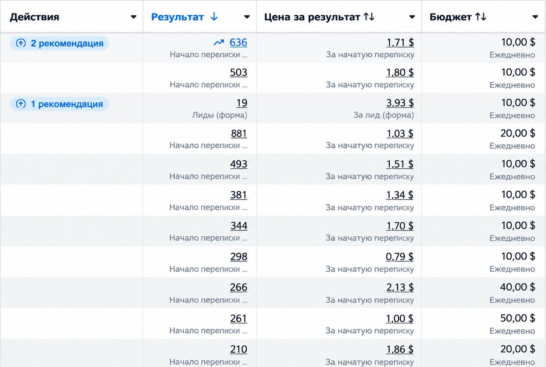The image size is (546, 367).
Task: Open the 636 result link
Action: coord(238,42)
